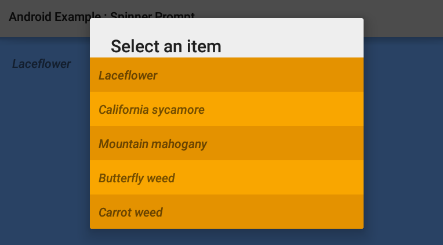Click the empty right side of Butterfly weed row
The image size is (443, 245).
(x=268, y=178)
